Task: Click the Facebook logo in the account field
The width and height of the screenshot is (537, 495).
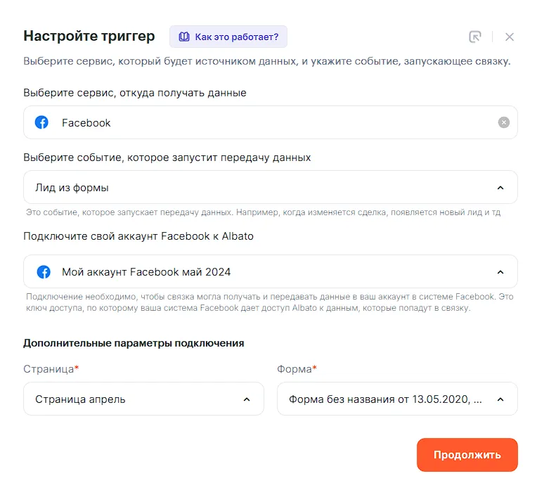Action: coord(42,271)
